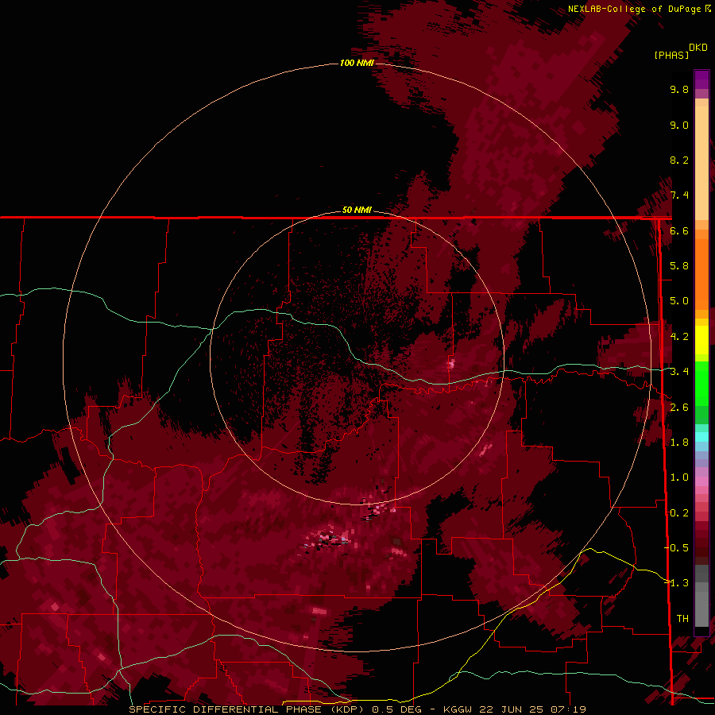
Task: Click the peach segment of the color bar
Action: (701, 162)
